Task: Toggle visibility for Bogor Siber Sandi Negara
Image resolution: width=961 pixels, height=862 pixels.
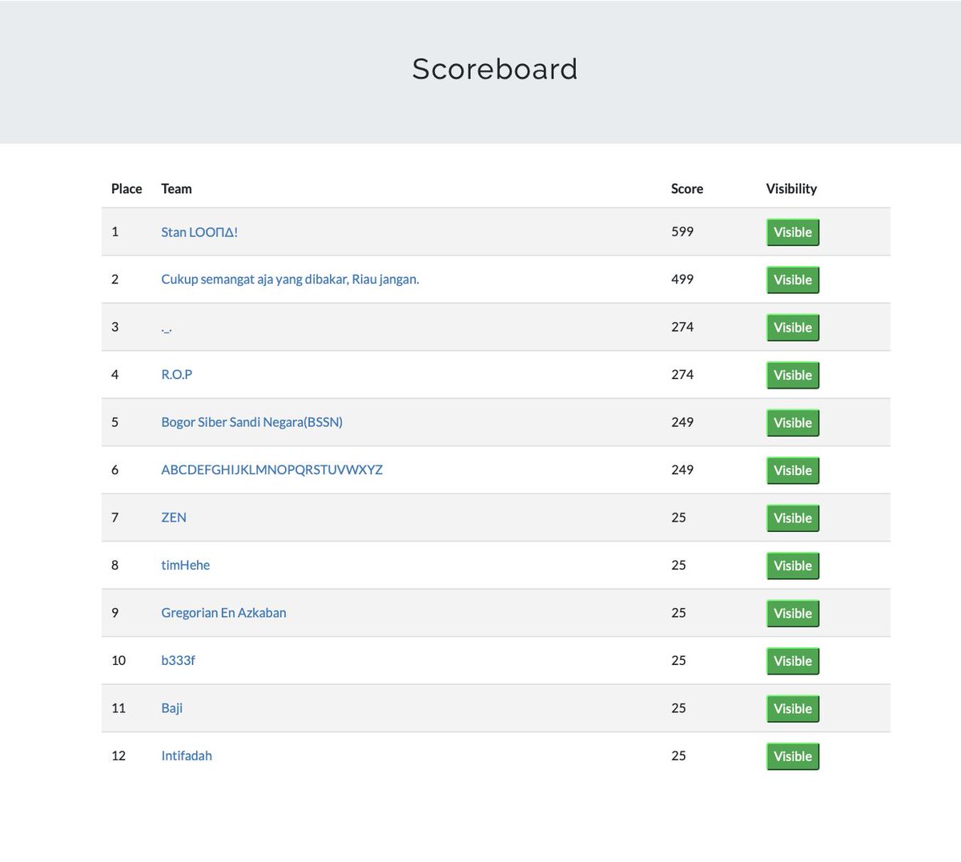Action: pos(793,423)
